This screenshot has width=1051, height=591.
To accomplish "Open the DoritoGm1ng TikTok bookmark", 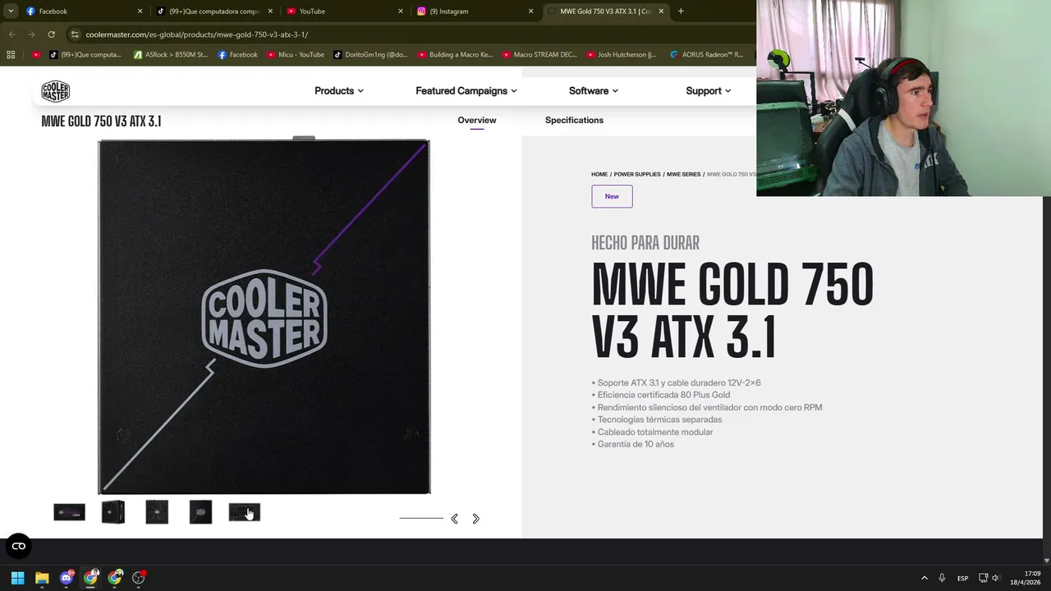I will click(370, 55).
